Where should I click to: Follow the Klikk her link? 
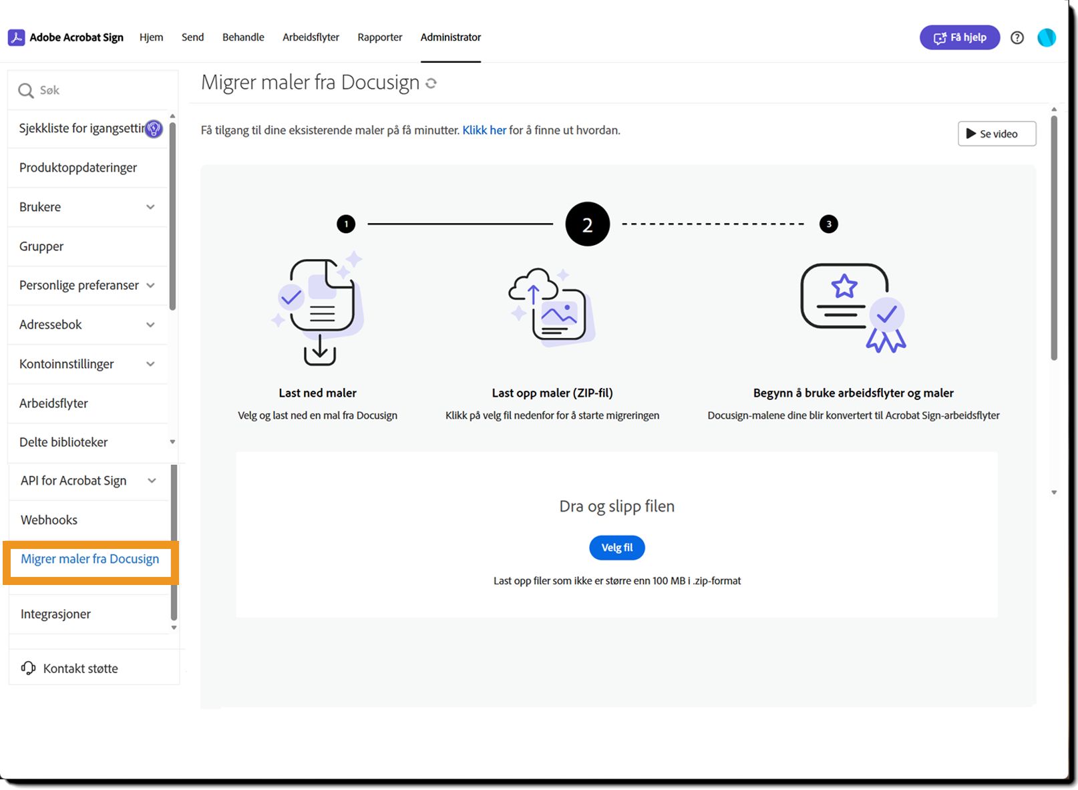484,130
